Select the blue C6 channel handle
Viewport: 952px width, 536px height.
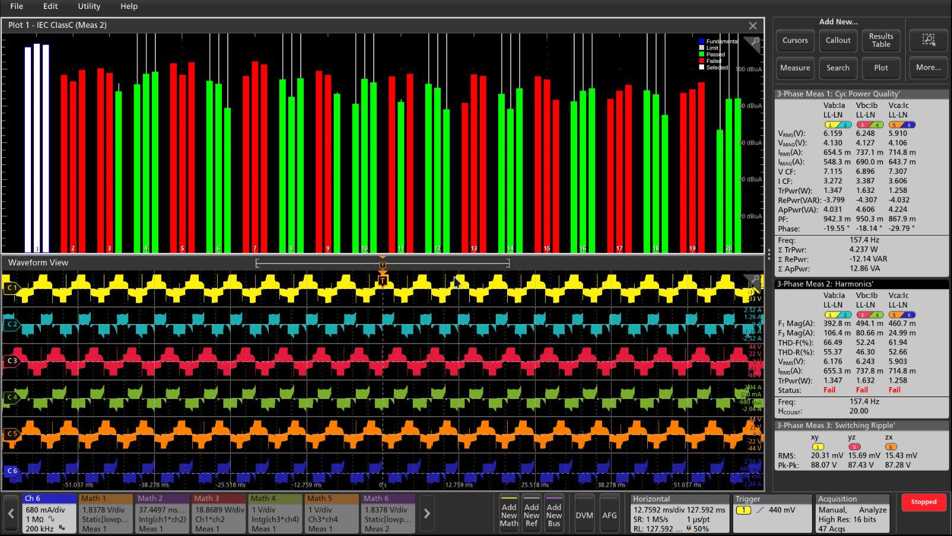(x=11, y=471)
